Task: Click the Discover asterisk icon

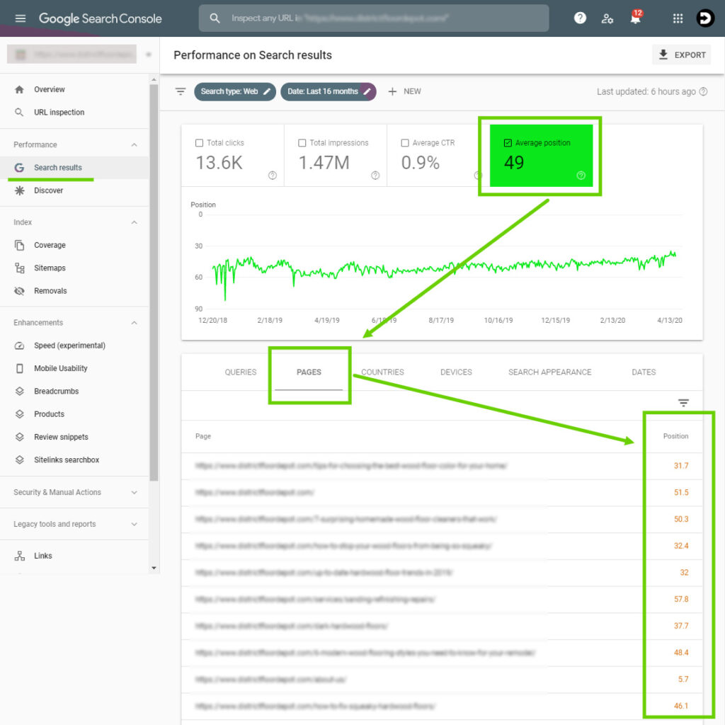Action: pos(19,190)
